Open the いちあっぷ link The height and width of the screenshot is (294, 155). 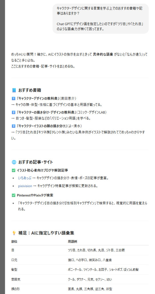coord(25,178)
